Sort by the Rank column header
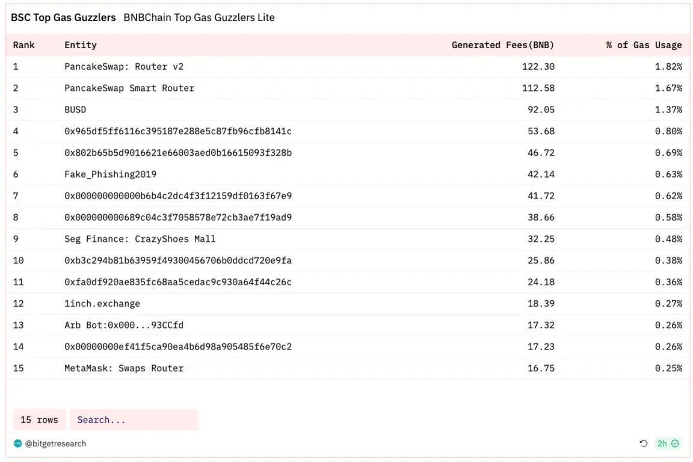The width and height of the screenshot is (693, 462). [x=24, y=45]
